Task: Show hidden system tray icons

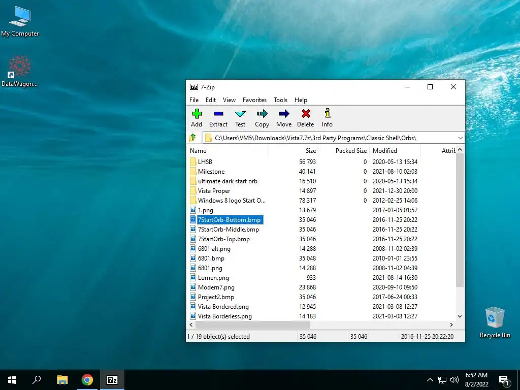Action: [x=430, y=380]
